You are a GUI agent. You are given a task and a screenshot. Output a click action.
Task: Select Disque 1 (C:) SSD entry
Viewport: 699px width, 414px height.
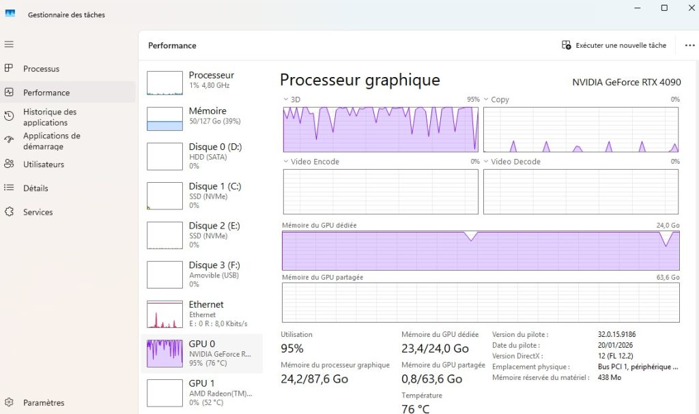202,195
